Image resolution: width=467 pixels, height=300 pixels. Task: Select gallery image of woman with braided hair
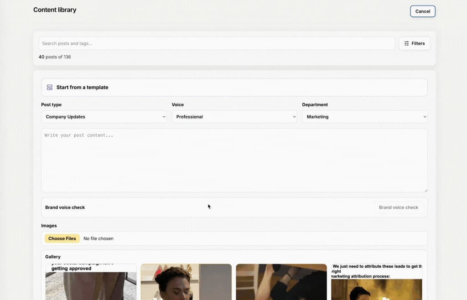186,282
